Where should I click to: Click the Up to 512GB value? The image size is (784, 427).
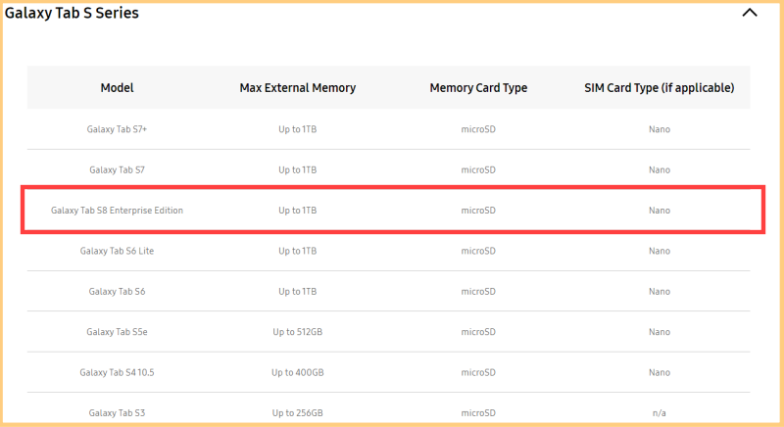pos(298,332)
